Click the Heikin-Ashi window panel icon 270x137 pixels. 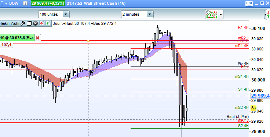coord(29,23)
